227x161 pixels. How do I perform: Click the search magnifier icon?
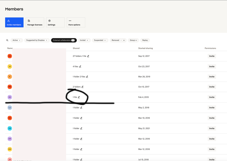[x=7, y=40]
